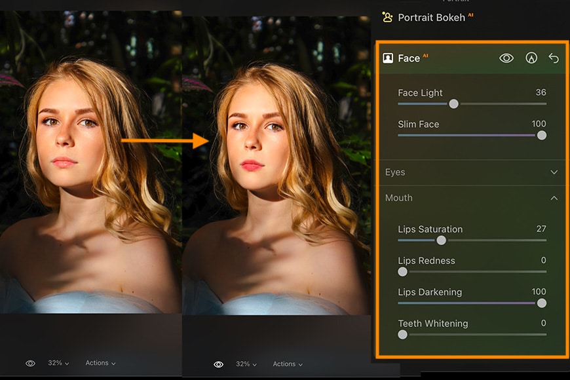Open the Face masking brush icon
The image size is (570, 380).
coord(531,58)
